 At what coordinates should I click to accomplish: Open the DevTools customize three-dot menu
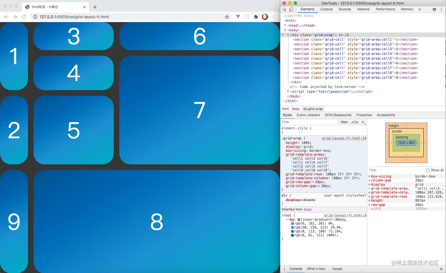441,9
